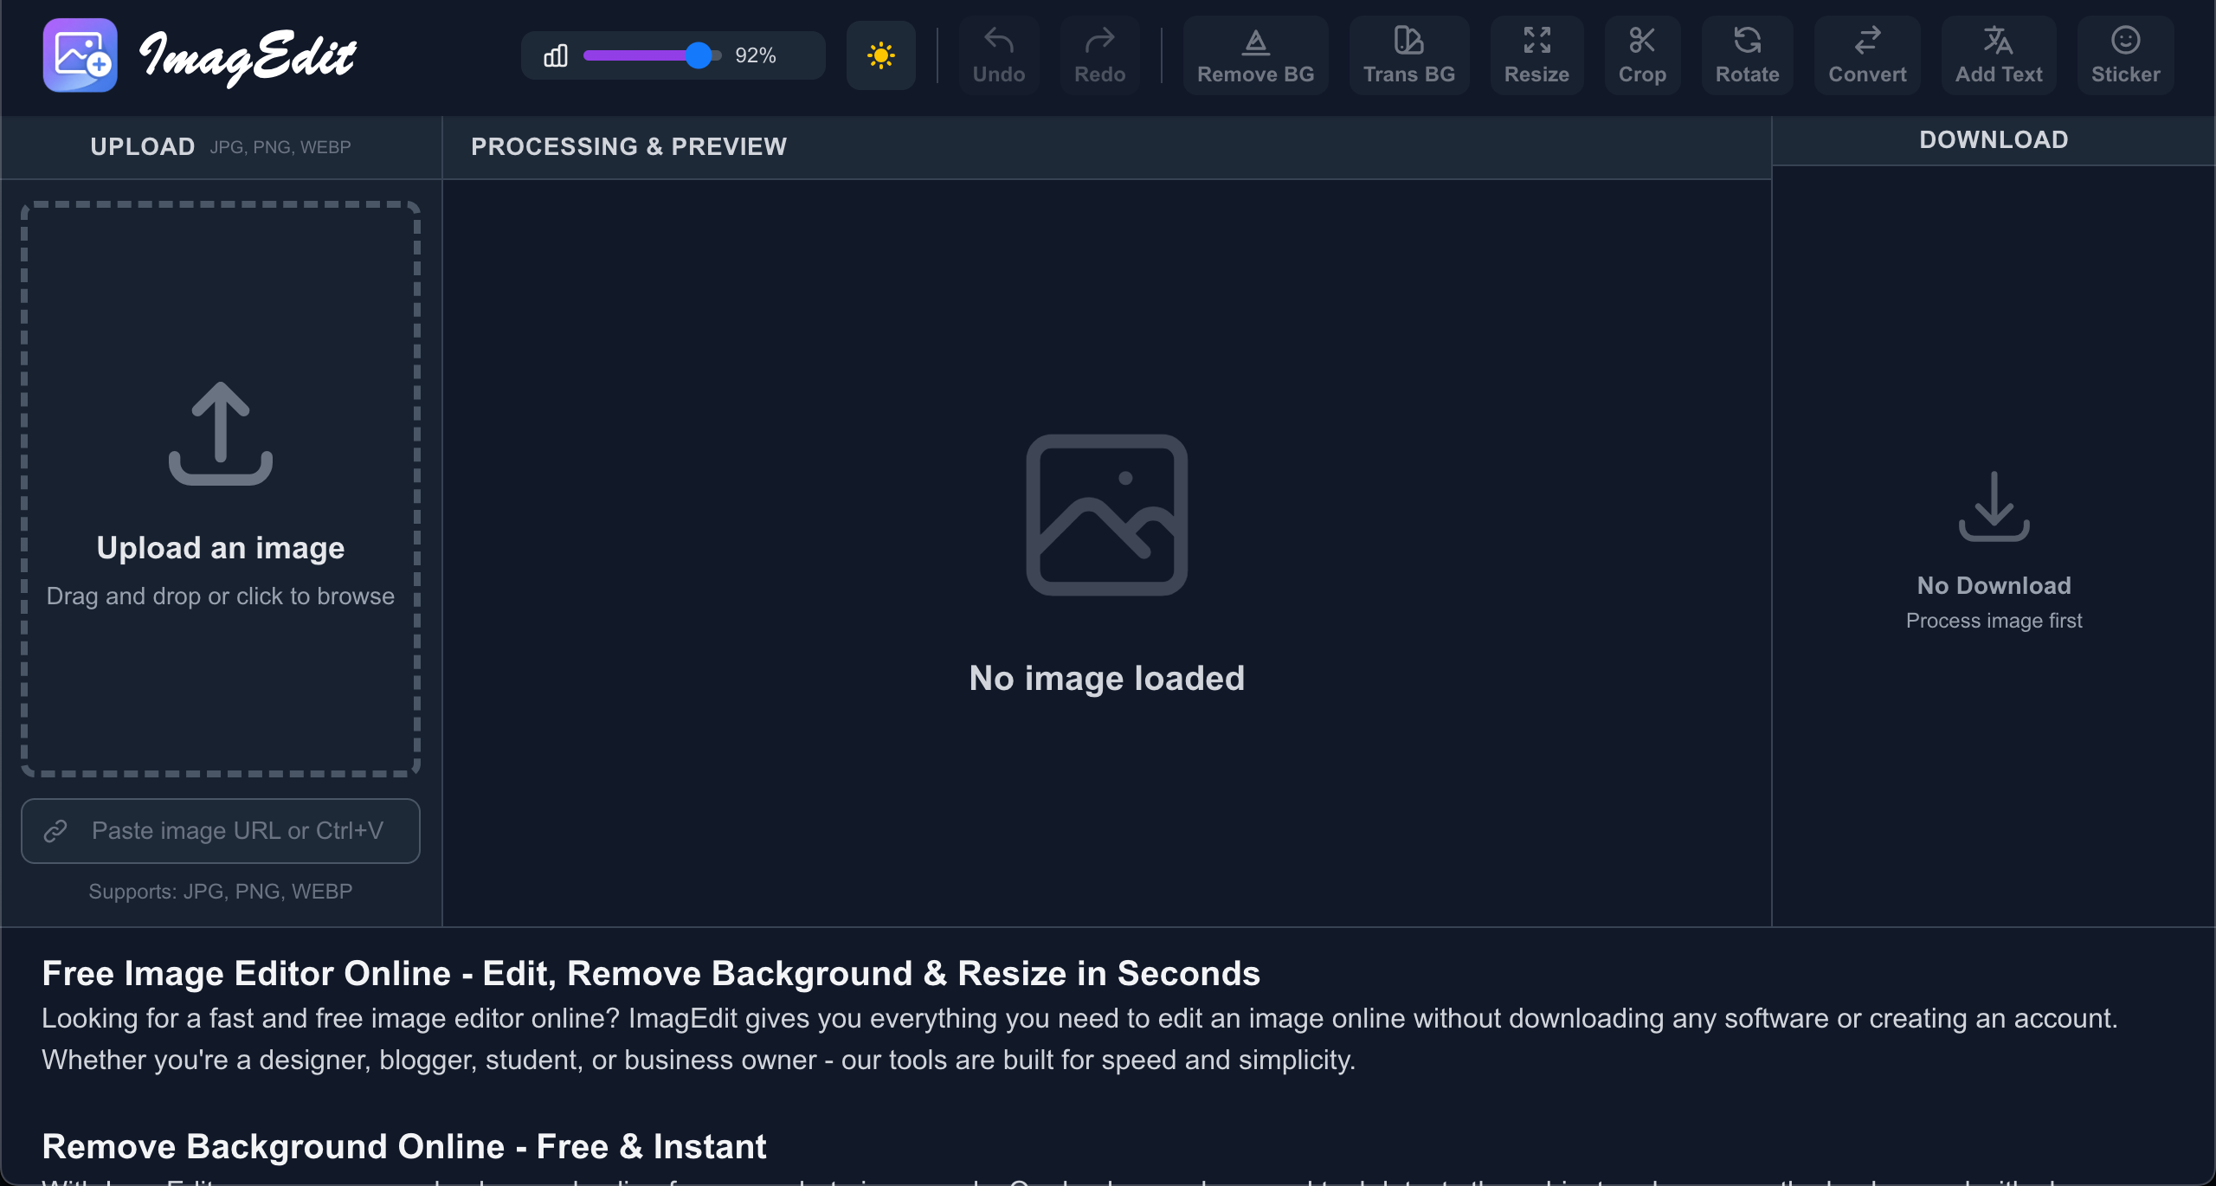Select the Add Text tool
Viewport: 2216px width, 1186px height.
click(1998, 55)
